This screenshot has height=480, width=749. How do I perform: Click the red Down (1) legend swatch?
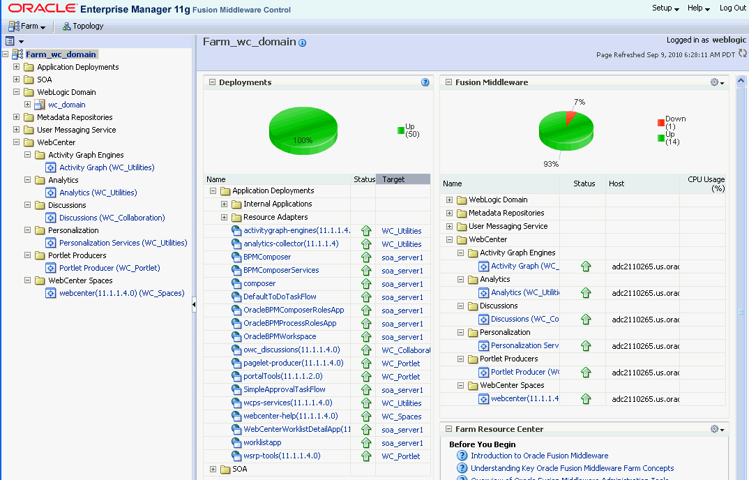[x=661, y=123]
